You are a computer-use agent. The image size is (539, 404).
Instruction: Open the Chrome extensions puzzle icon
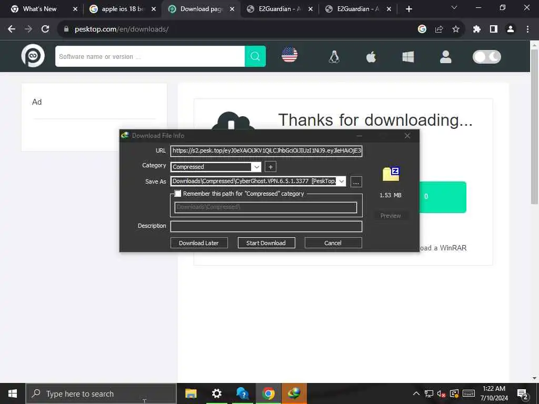pyautogui.click(x=476, y=29)
